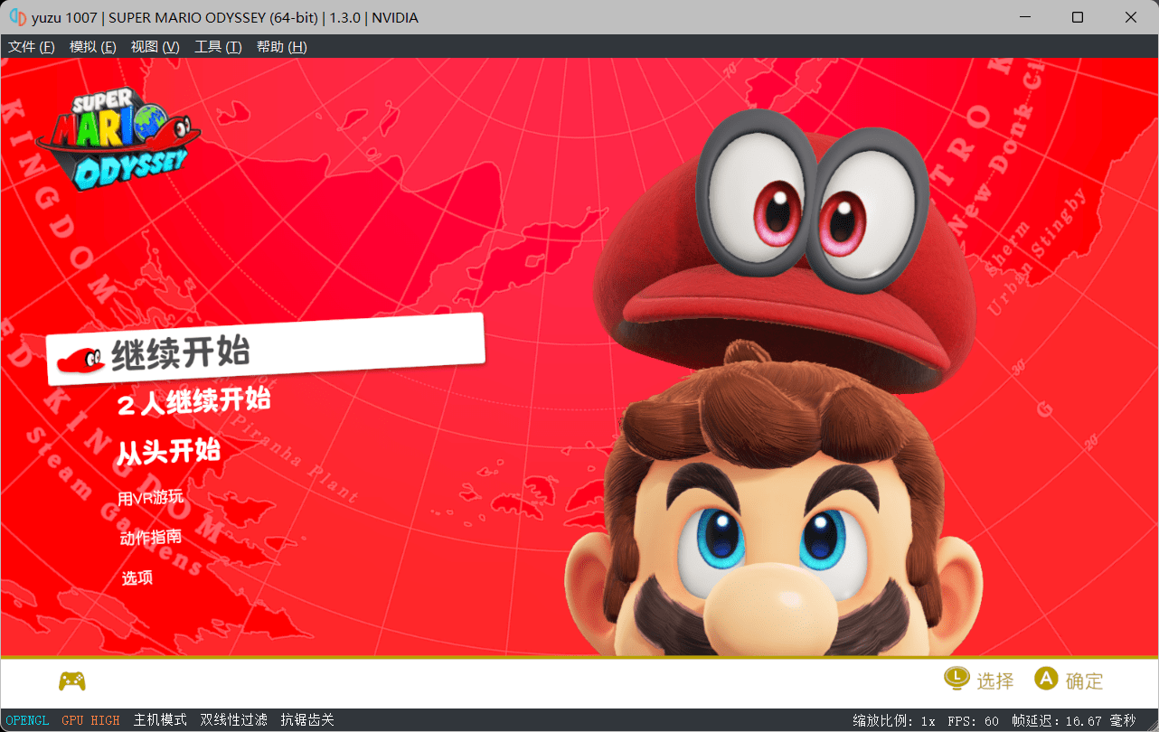Open the 帮助 (H) menu
The height and width of the screenshot is (732, 1159).
[281, 47]
